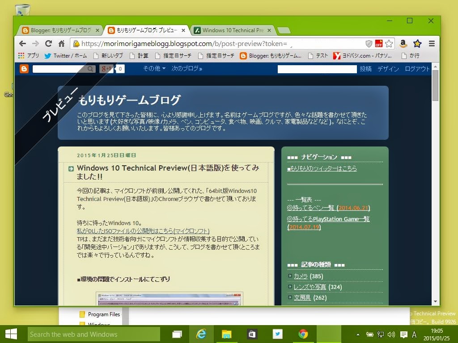
Task: Open the Chrome home page
Action: point(61,44)
